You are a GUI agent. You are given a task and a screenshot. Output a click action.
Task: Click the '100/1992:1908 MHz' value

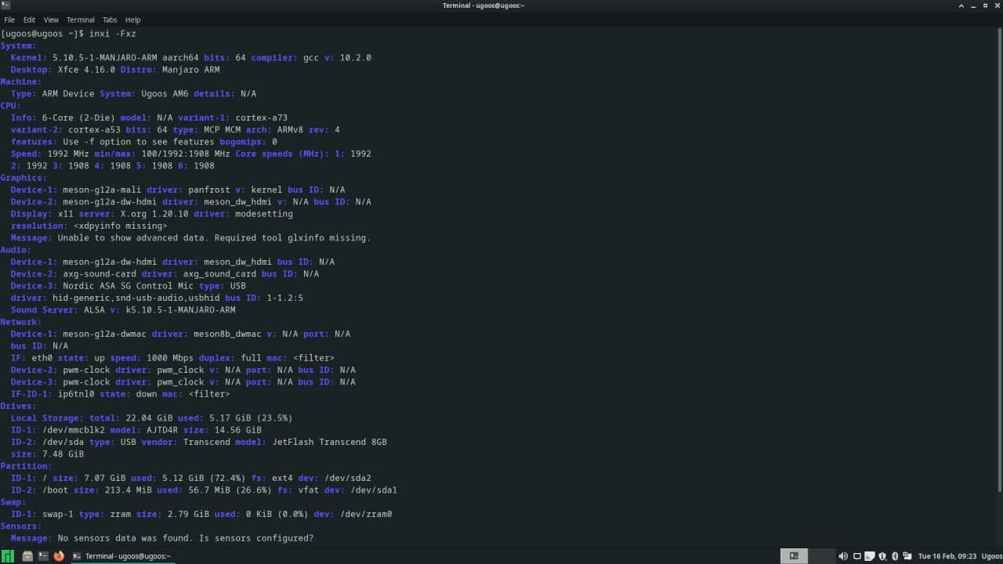186,154
